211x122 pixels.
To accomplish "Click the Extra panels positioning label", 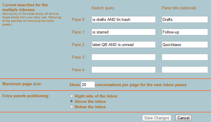I will [26, 96].
